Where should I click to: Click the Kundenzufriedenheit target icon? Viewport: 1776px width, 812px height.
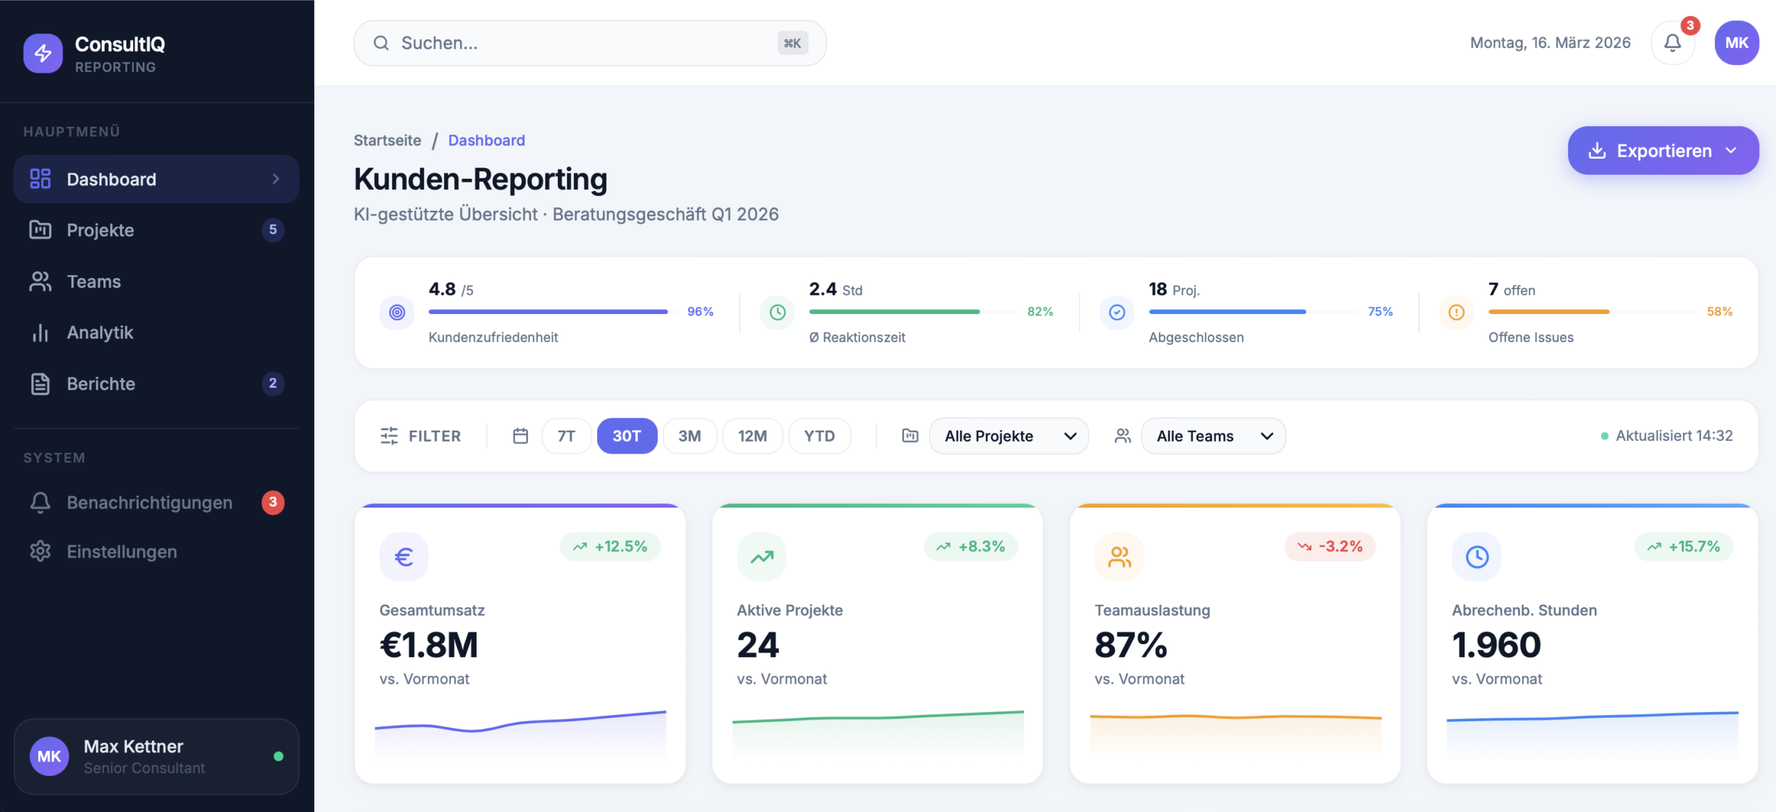pos(397,313)
